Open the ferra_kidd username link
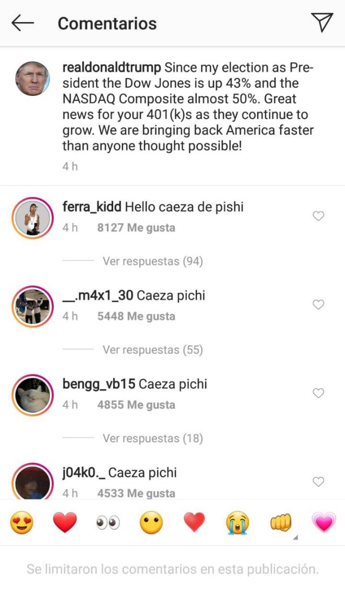Image resolution: width=345 pixels, height=590 pixels. pos(92,206)
